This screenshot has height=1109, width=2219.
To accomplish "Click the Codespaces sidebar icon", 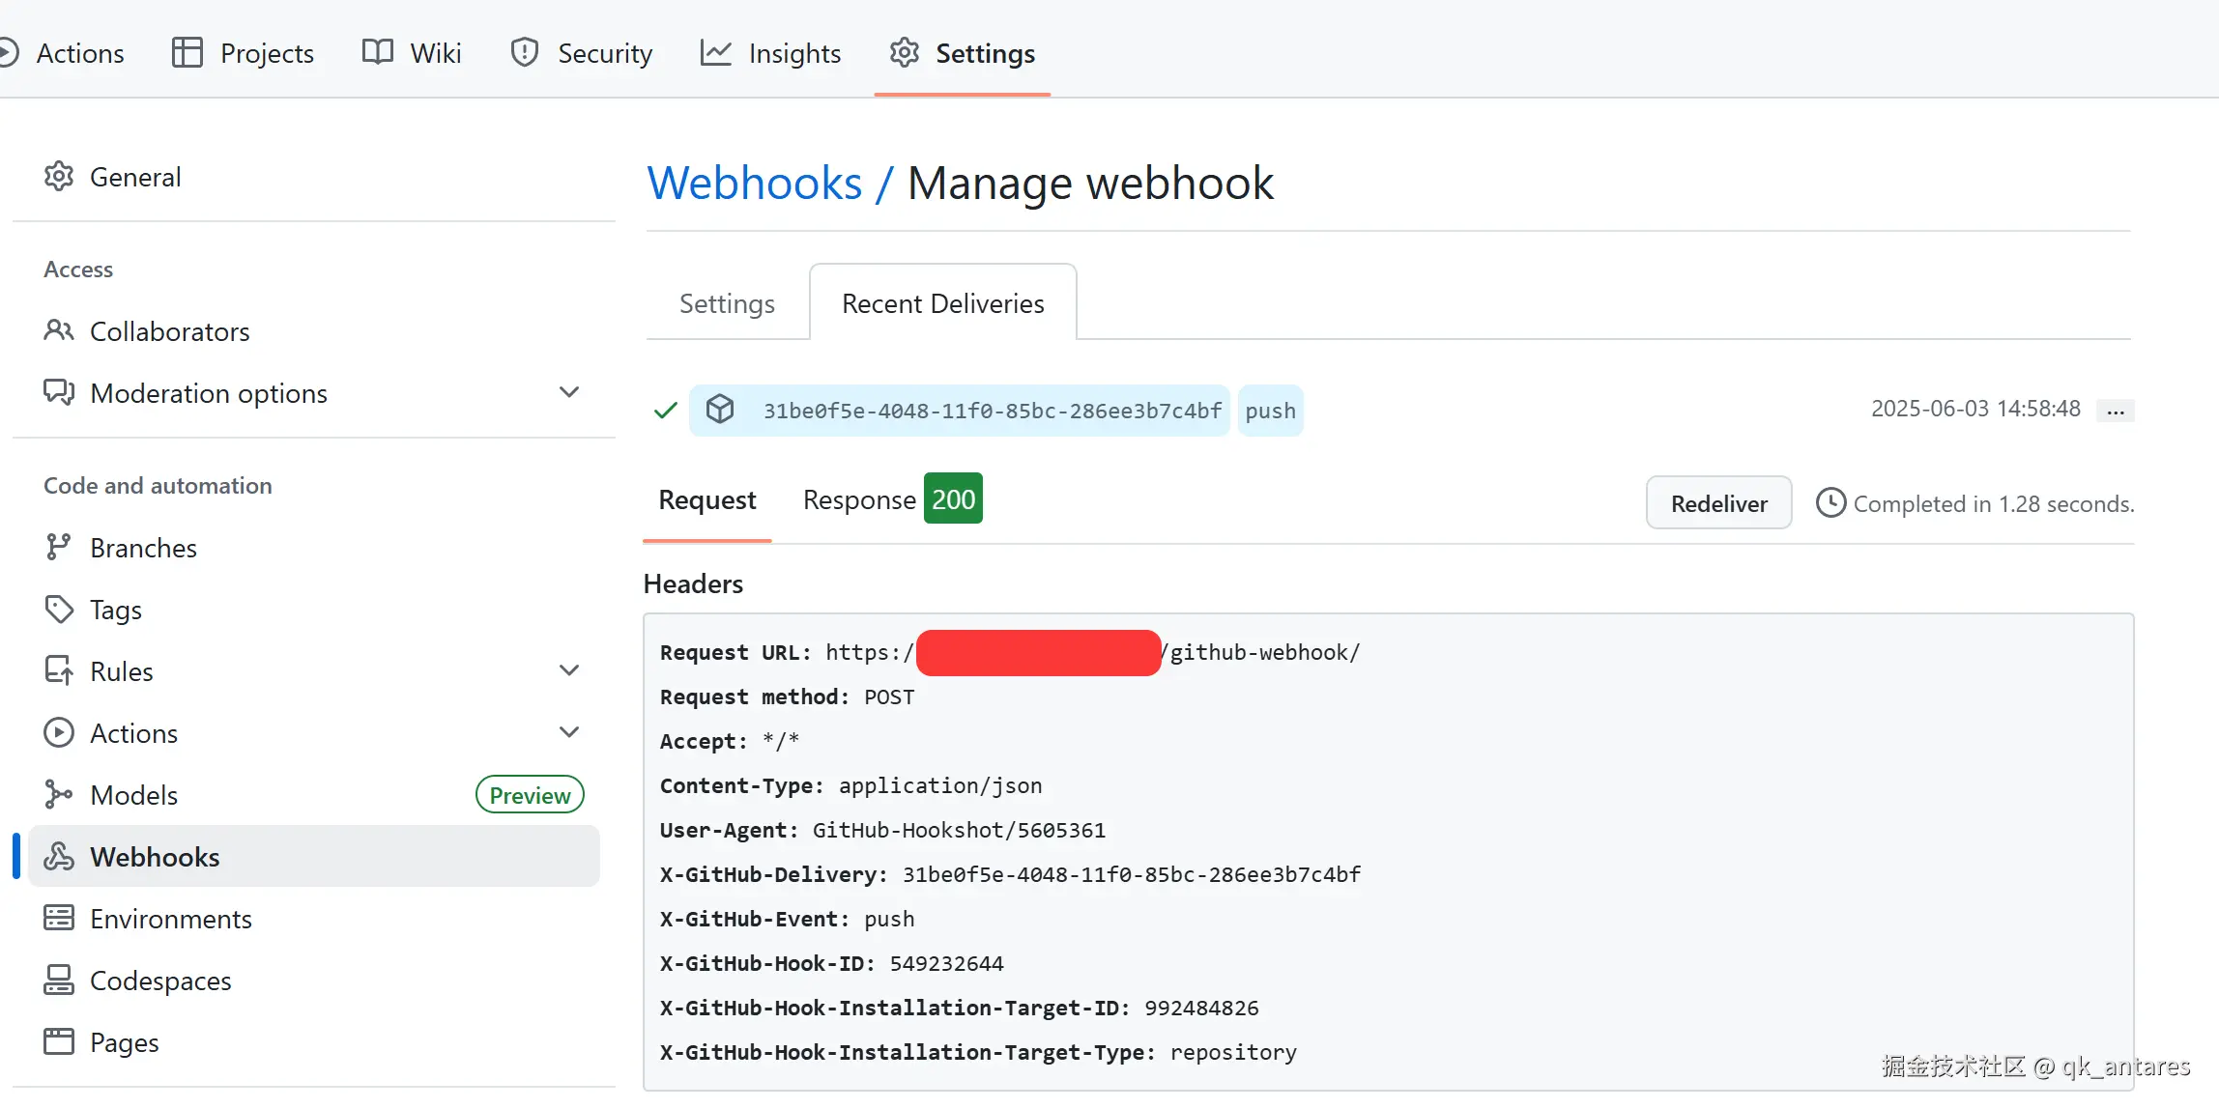I will (x=59, y=981).
